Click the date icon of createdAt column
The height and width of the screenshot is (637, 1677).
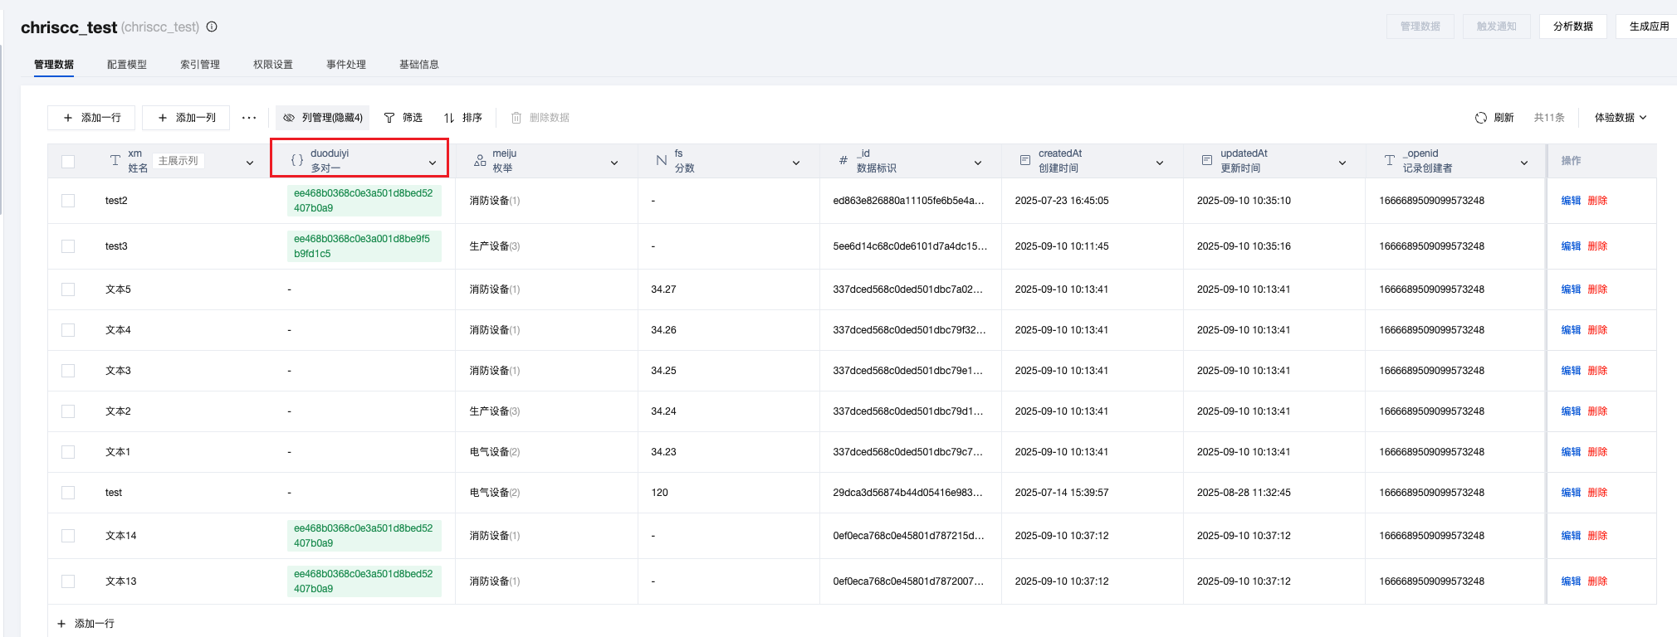pyautogui.click(x=1025, y=160)
